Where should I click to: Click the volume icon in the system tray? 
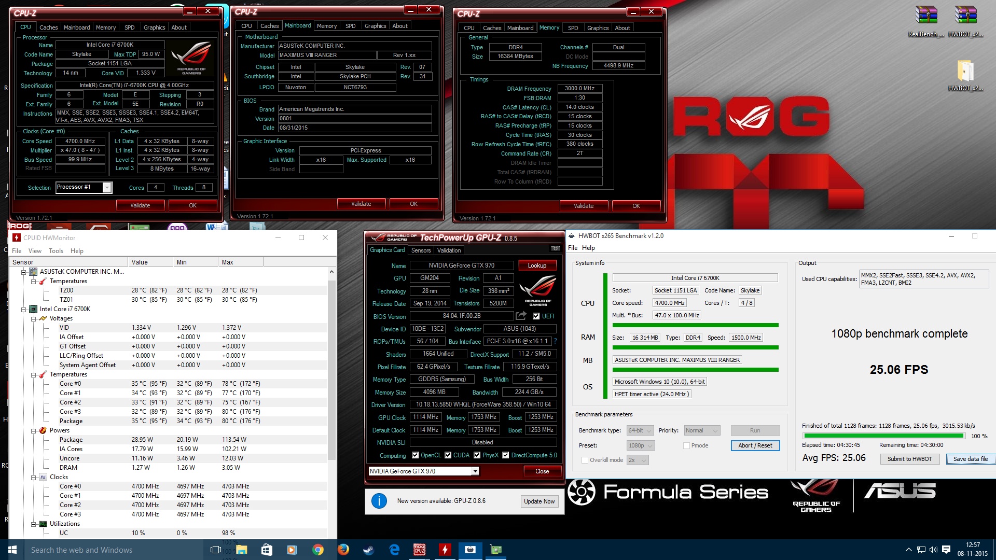tap(933, 550)
